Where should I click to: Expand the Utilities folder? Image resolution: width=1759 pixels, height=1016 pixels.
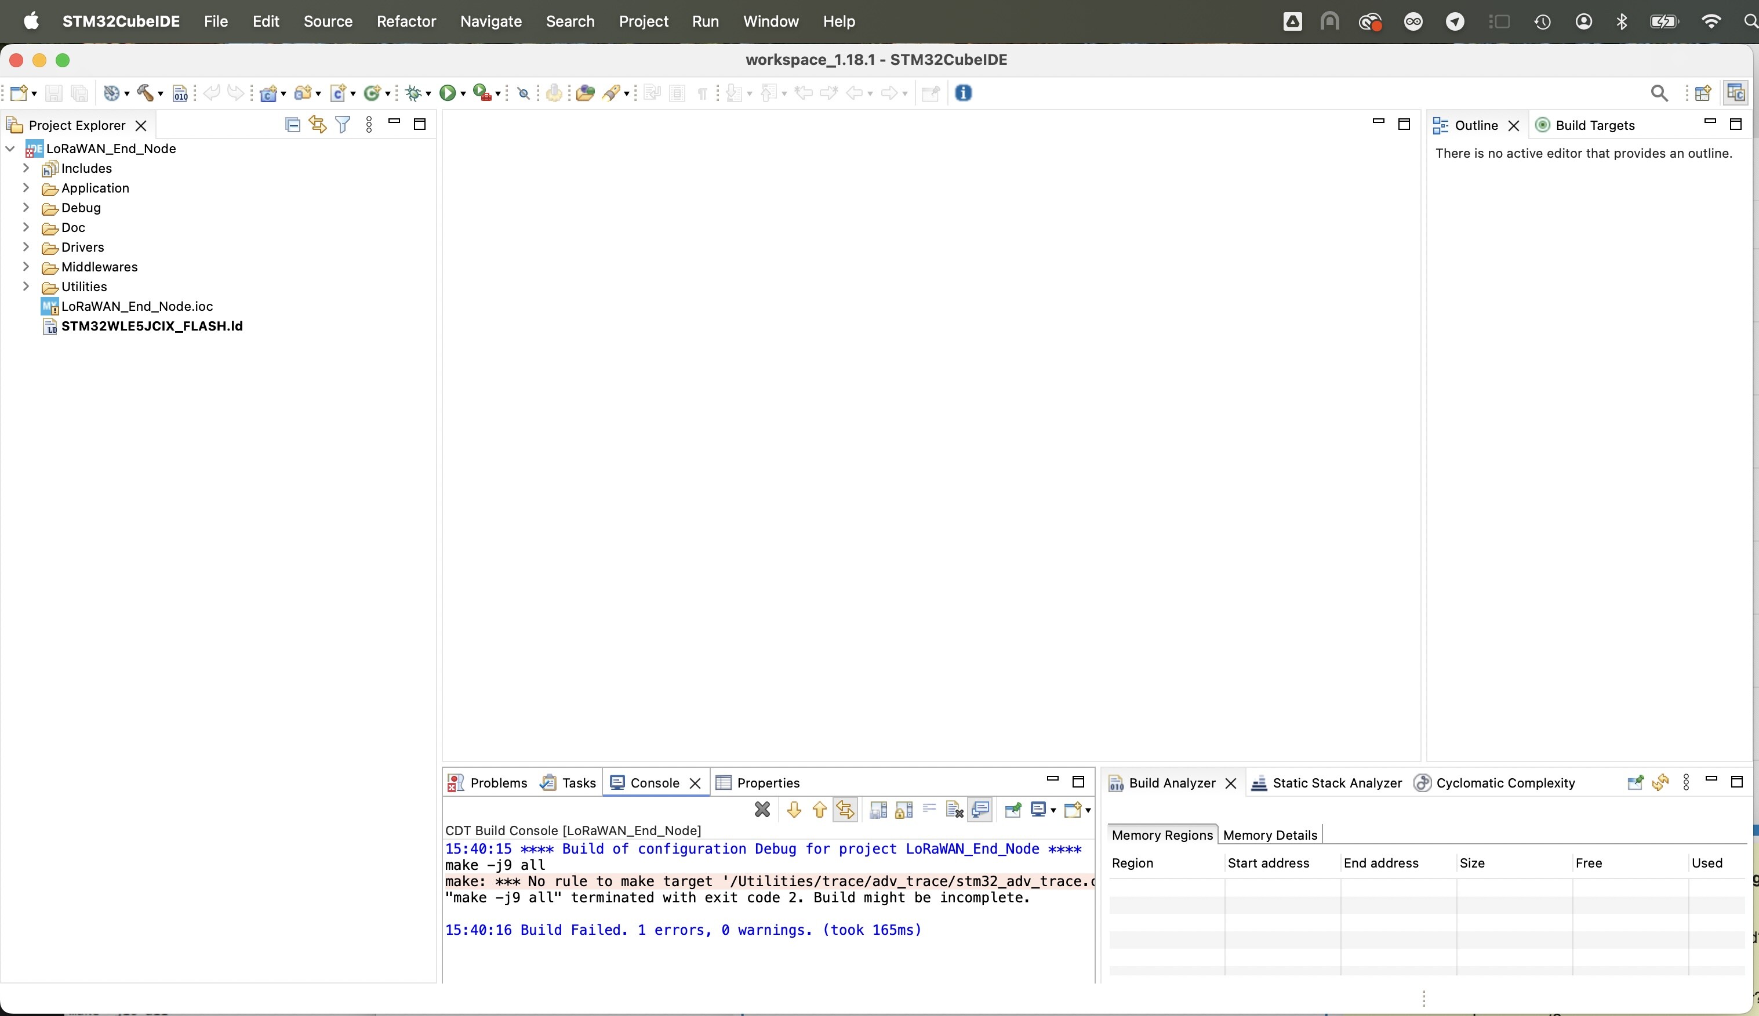[26, 286]
